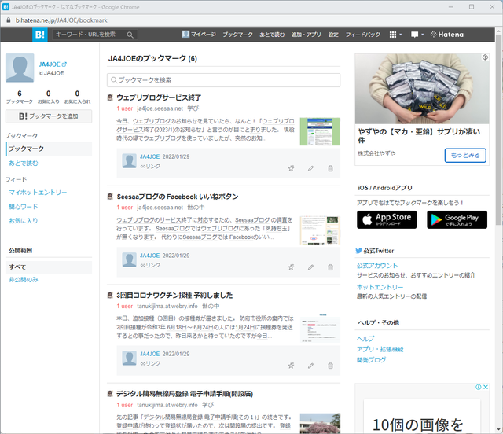Open フィードバック in the header menu
The image size is (503, 434).
[x=363, y=35]
